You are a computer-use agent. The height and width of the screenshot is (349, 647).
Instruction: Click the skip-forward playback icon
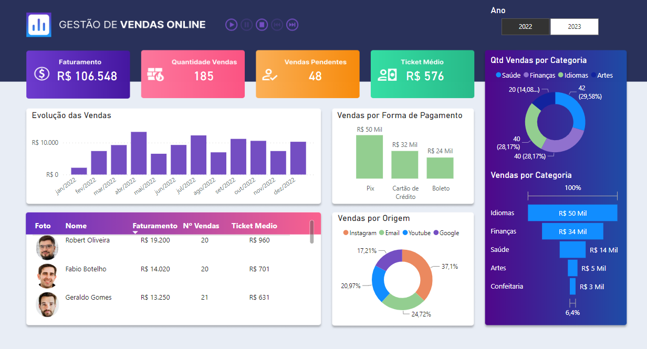tap(293, 25)
